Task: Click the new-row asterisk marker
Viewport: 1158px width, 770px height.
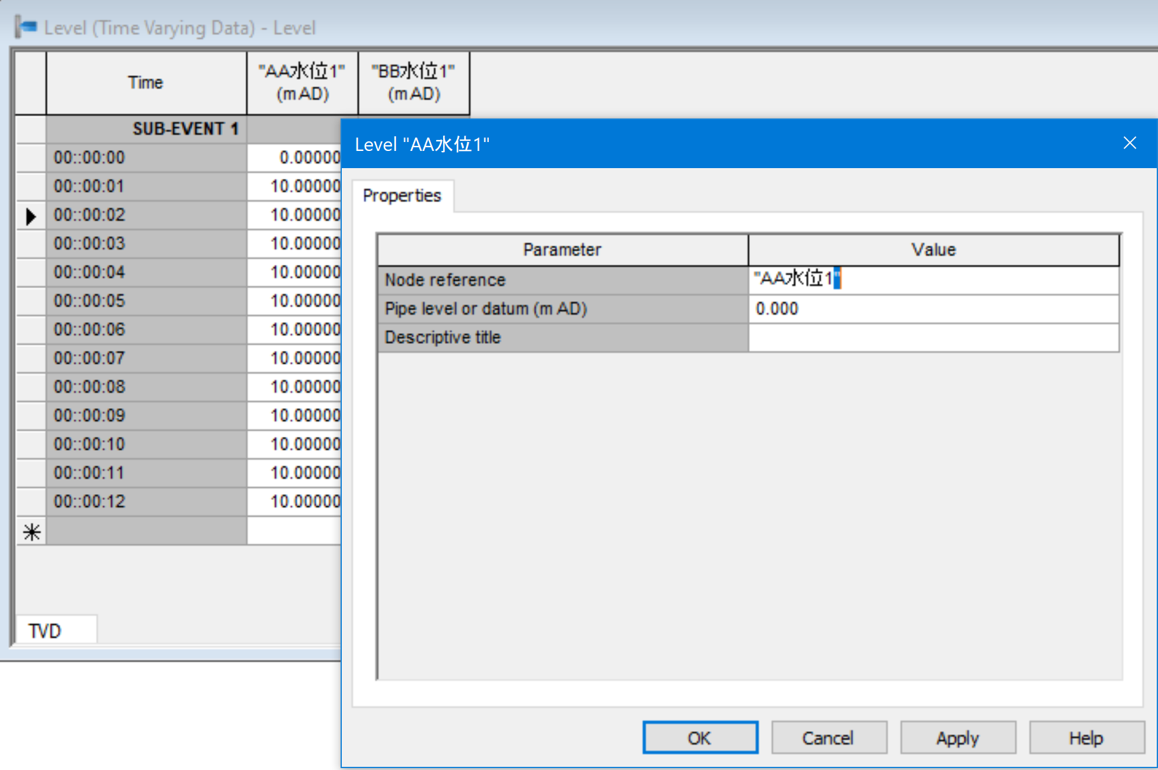Action: (30, 531)
